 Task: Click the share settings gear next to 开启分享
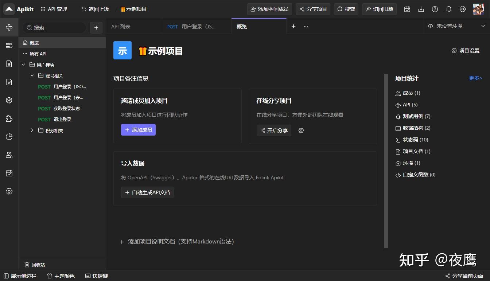coord(301,130)
